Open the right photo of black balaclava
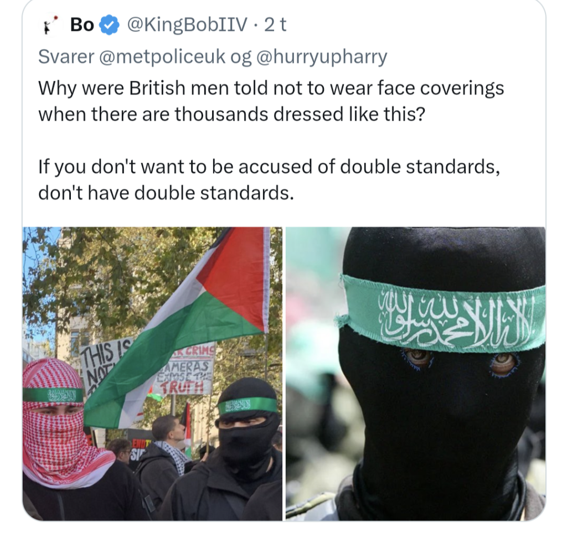 (x=415, y=374)
